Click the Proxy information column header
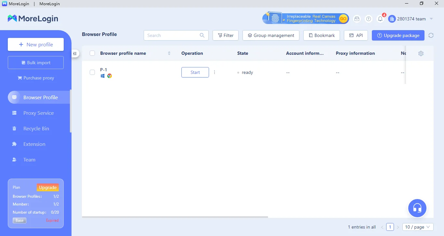Viewport: 444px width, 236px height. coord(355,53)
